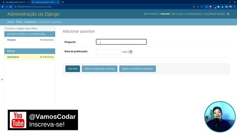
Task: Focus the sidebar filter search field
Action: [30, 28]
